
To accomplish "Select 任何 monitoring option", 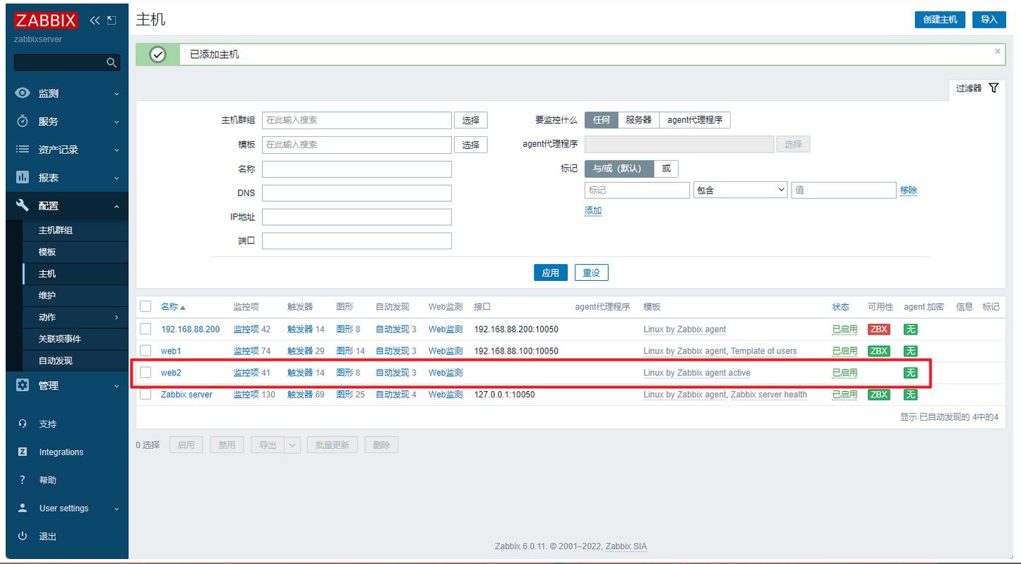I will pyautogui.click(x=602, y=120).
